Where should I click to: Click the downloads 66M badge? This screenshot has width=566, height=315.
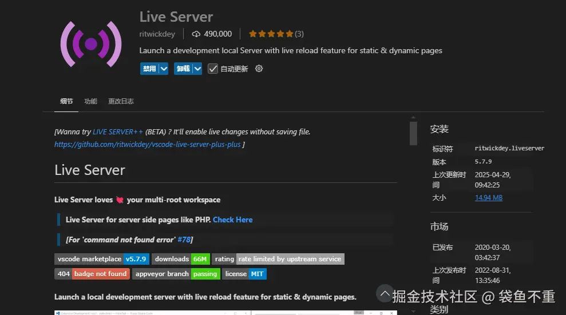coord(181,259)
